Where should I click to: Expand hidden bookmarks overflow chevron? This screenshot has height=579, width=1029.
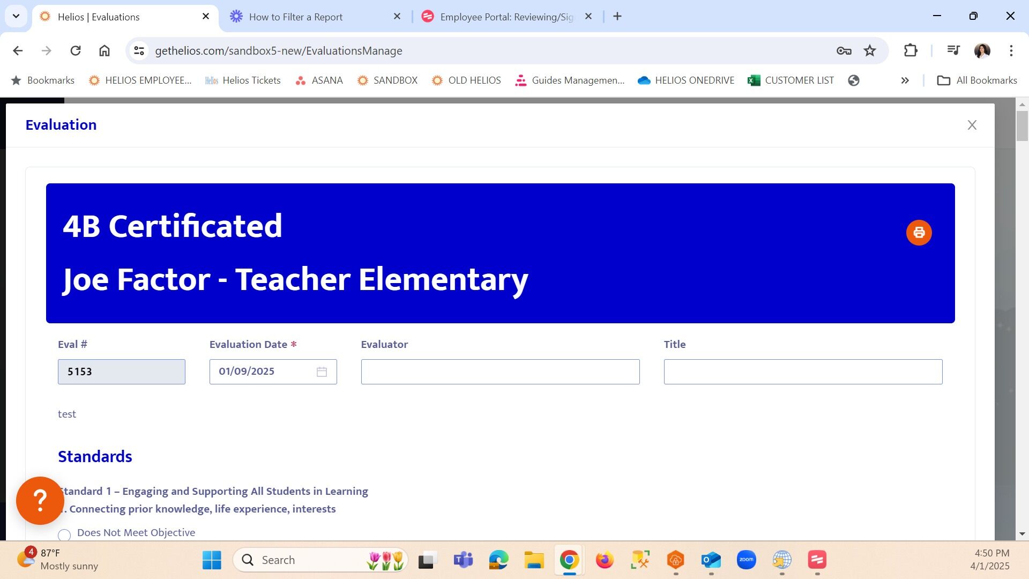[905, 80]
